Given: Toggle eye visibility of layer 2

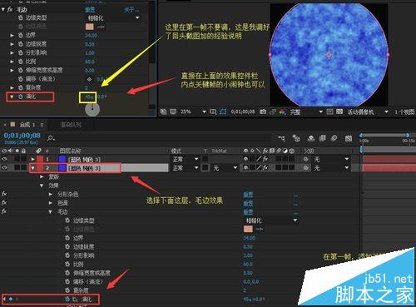Looking at the screenshot, I should (4, 168).
